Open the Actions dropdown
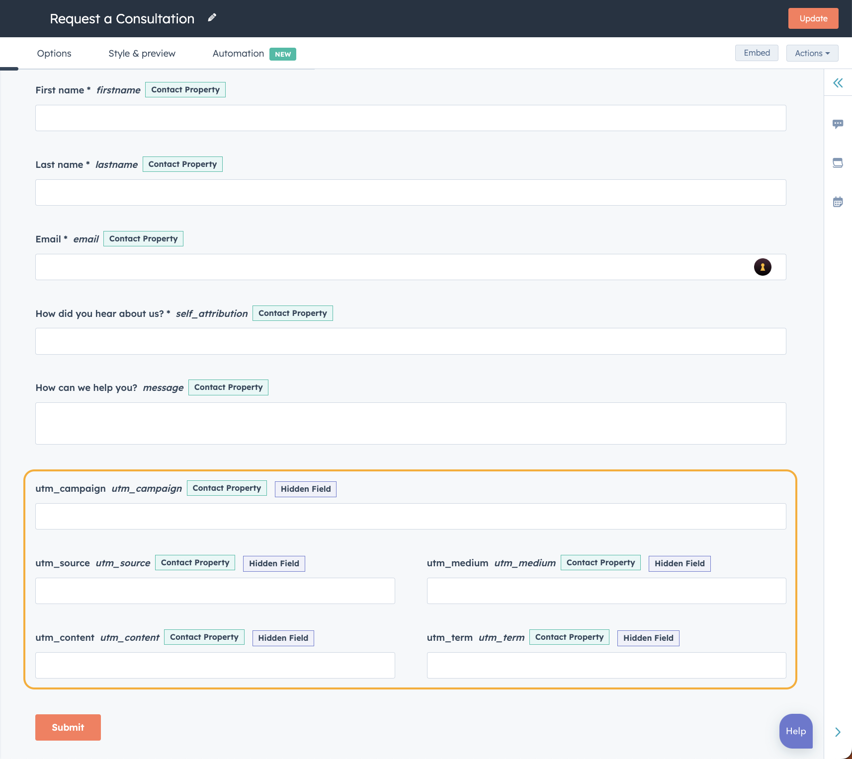The image size is (852, 759). (812, 53)
